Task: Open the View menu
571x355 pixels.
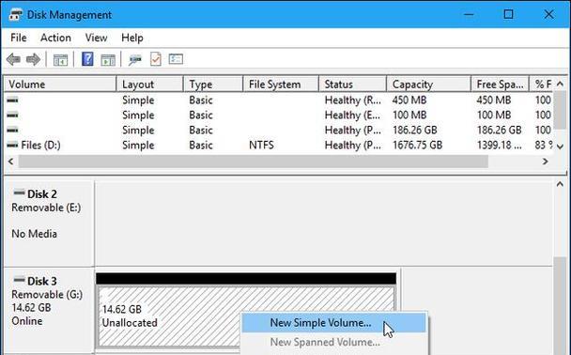Action: pos(96,38)
